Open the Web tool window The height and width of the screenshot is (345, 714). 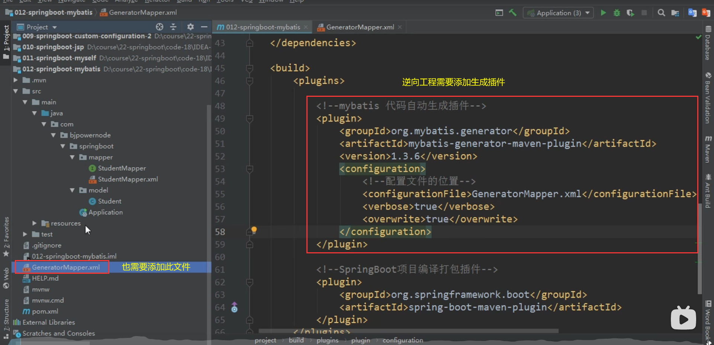tap(6, 278)
